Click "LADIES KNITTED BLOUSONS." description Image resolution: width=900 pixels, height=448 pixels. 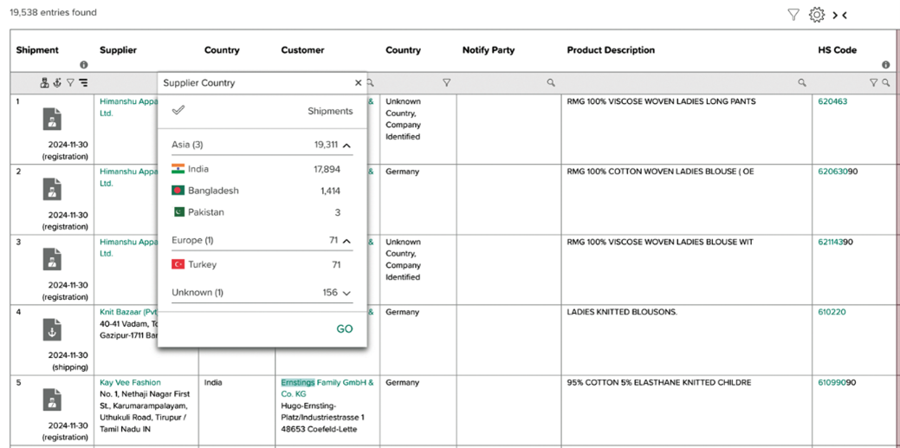(x=622, y=312)
